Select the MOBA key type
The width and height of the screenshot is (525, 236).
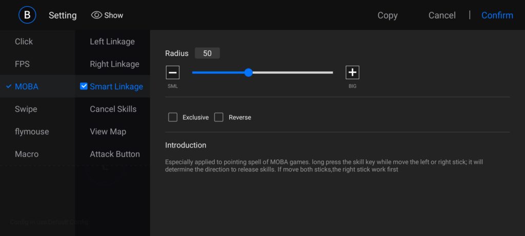point(27,87)
